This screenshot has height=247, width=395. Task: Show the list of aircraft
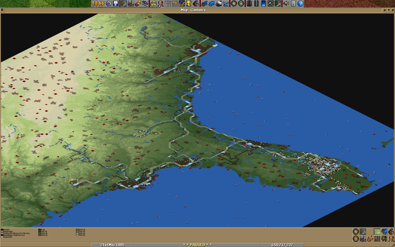click(226, 4)
